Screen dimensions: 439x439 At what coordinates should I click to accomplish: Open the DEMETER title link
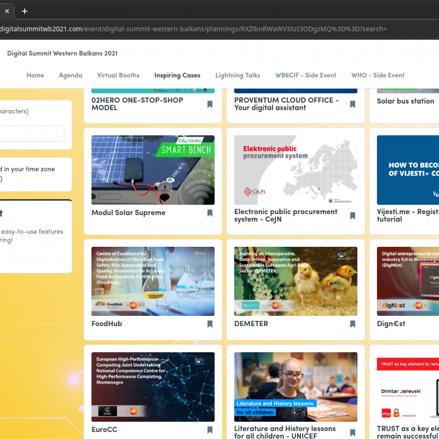point(251,324)
